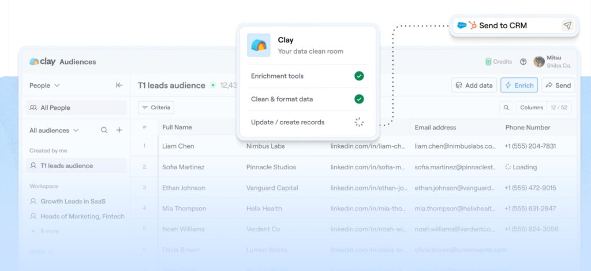Click the Clean & format data checkmark

click(x=359, y=99)
